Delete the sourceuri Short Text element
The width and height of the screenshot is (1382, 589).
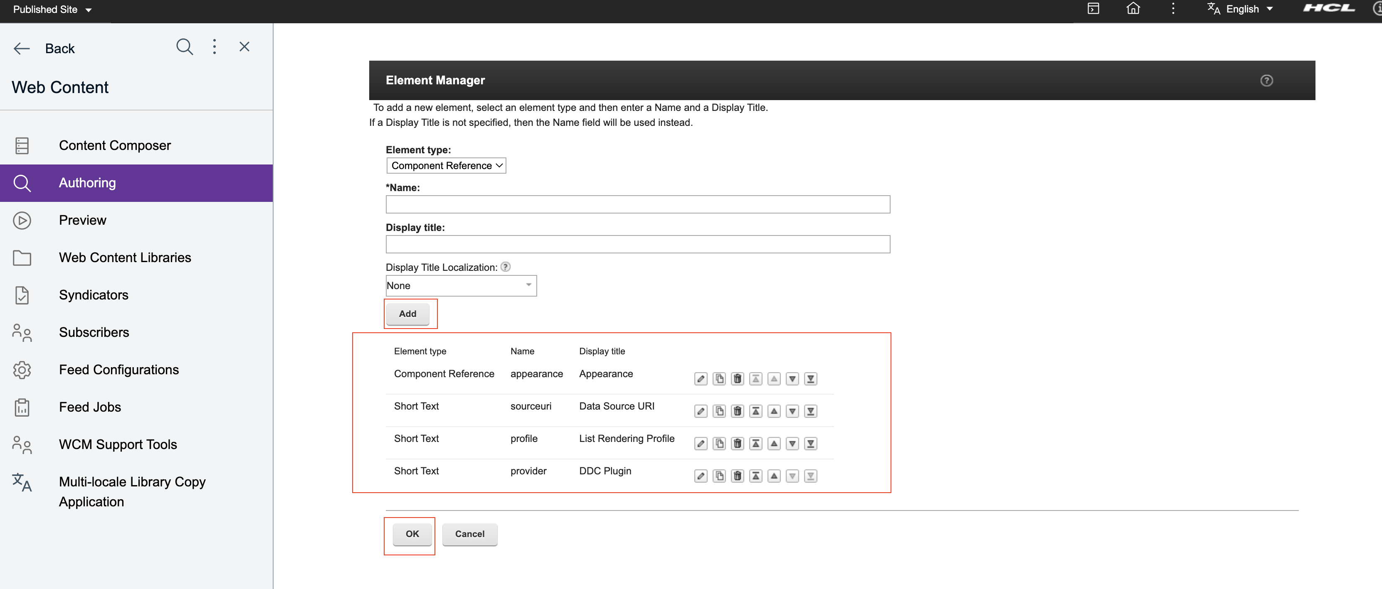coord(737,411)
